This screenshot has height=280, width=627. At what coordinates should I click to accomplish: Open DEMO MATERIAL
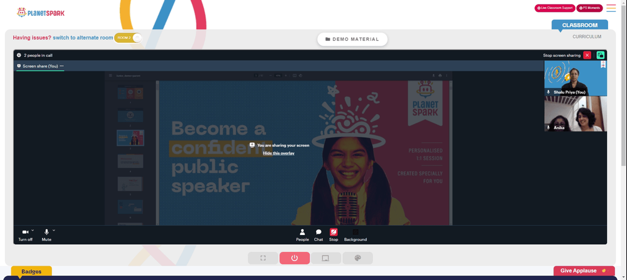click(352, 39)
